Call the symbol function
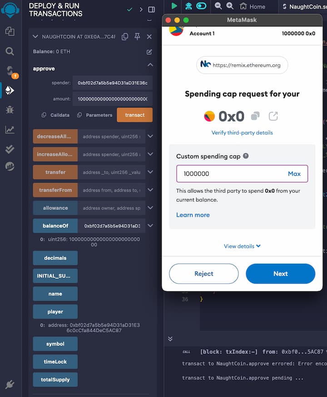The image size is (327, 397). pos(55,344)
